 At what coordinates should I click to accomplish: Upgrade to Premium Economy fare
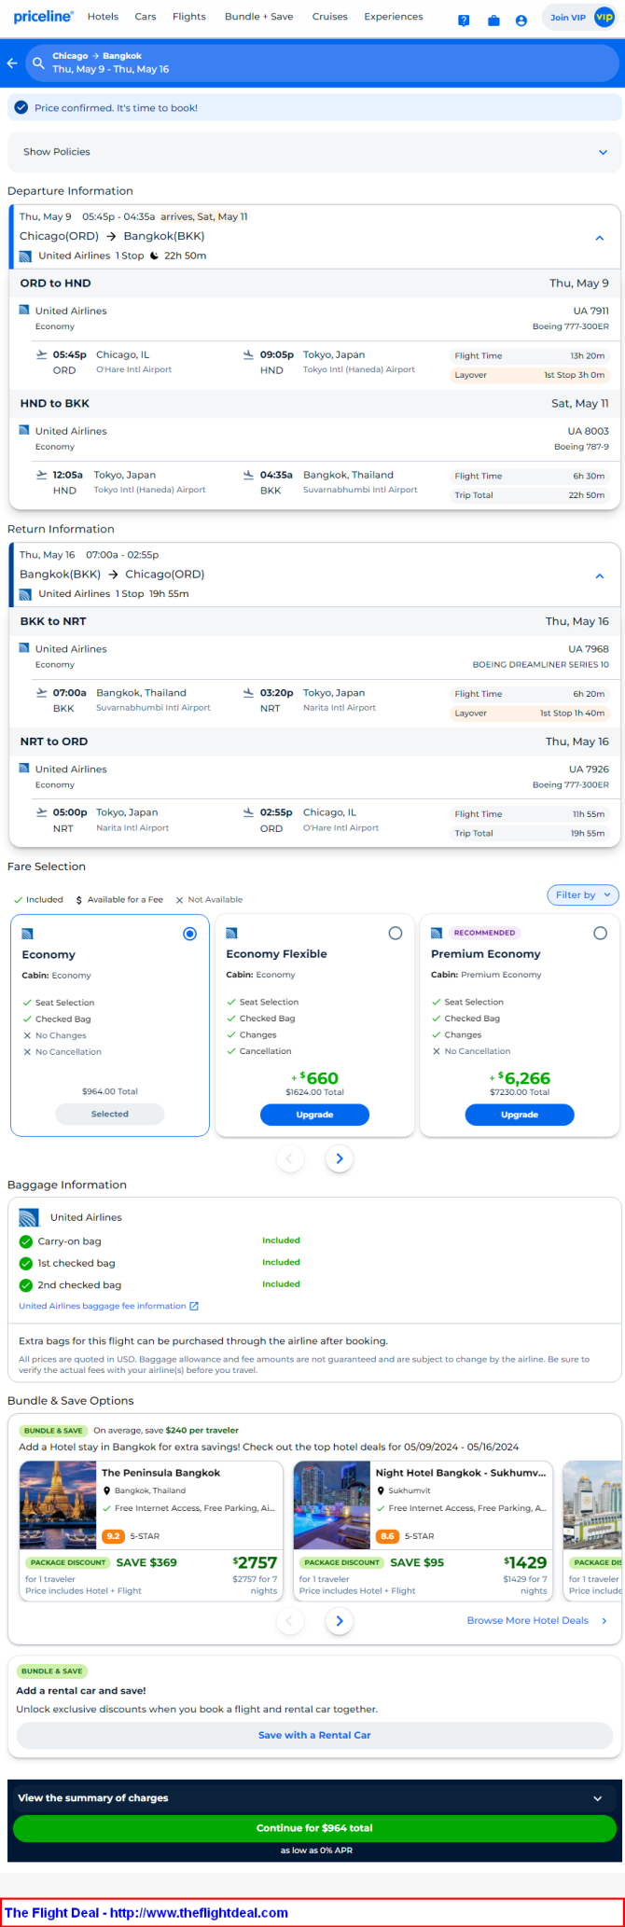(520, 1115)
